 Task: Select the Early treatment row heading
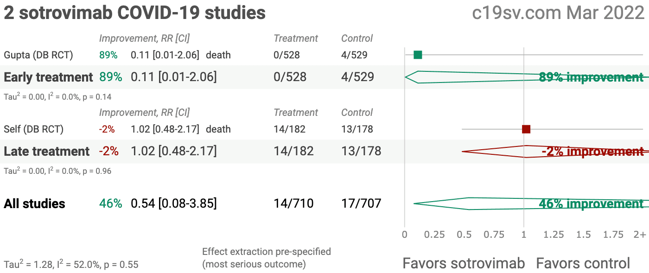(49, 77)
